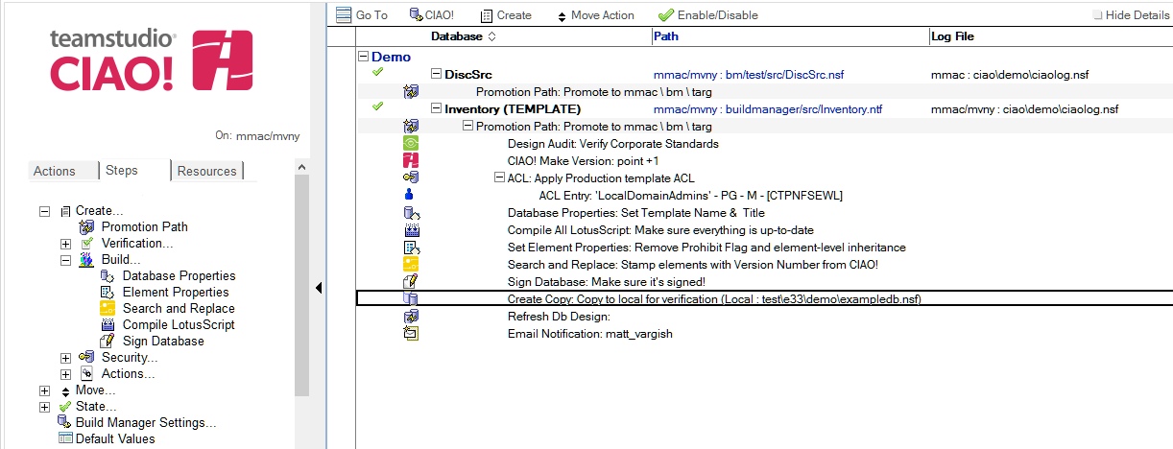Image resolution: width=1173 pixels, height=449 pixels.
Task: Click the Move Action toolbar button
Action: (x=594, y=14)
